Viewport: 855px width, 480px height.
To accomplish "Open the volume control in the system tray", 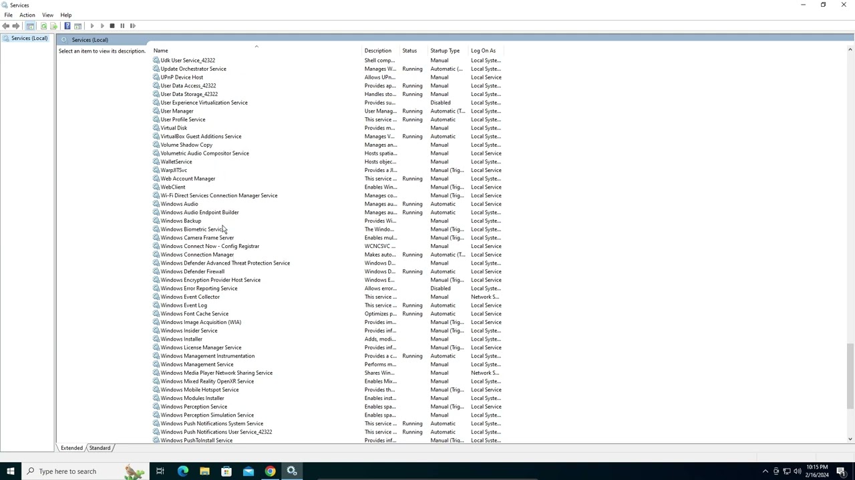I will click(797, 471).
